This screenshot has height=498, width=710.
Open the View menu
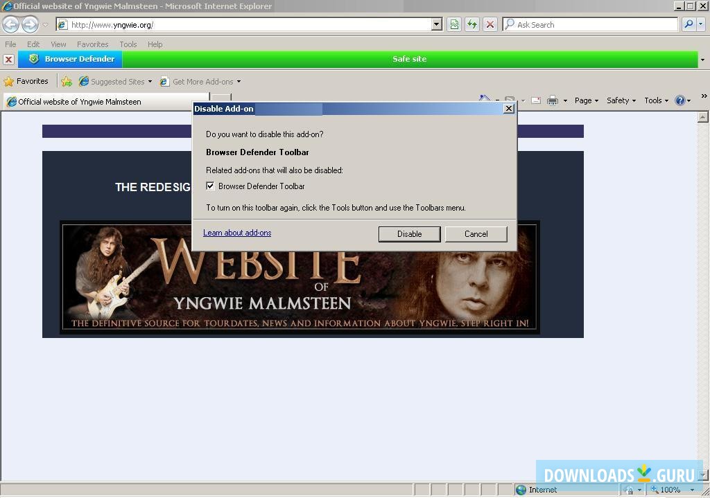[x=58, y=44]
